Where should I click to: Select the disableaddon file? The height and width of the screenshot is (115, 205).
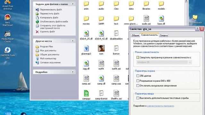[116, 35]
